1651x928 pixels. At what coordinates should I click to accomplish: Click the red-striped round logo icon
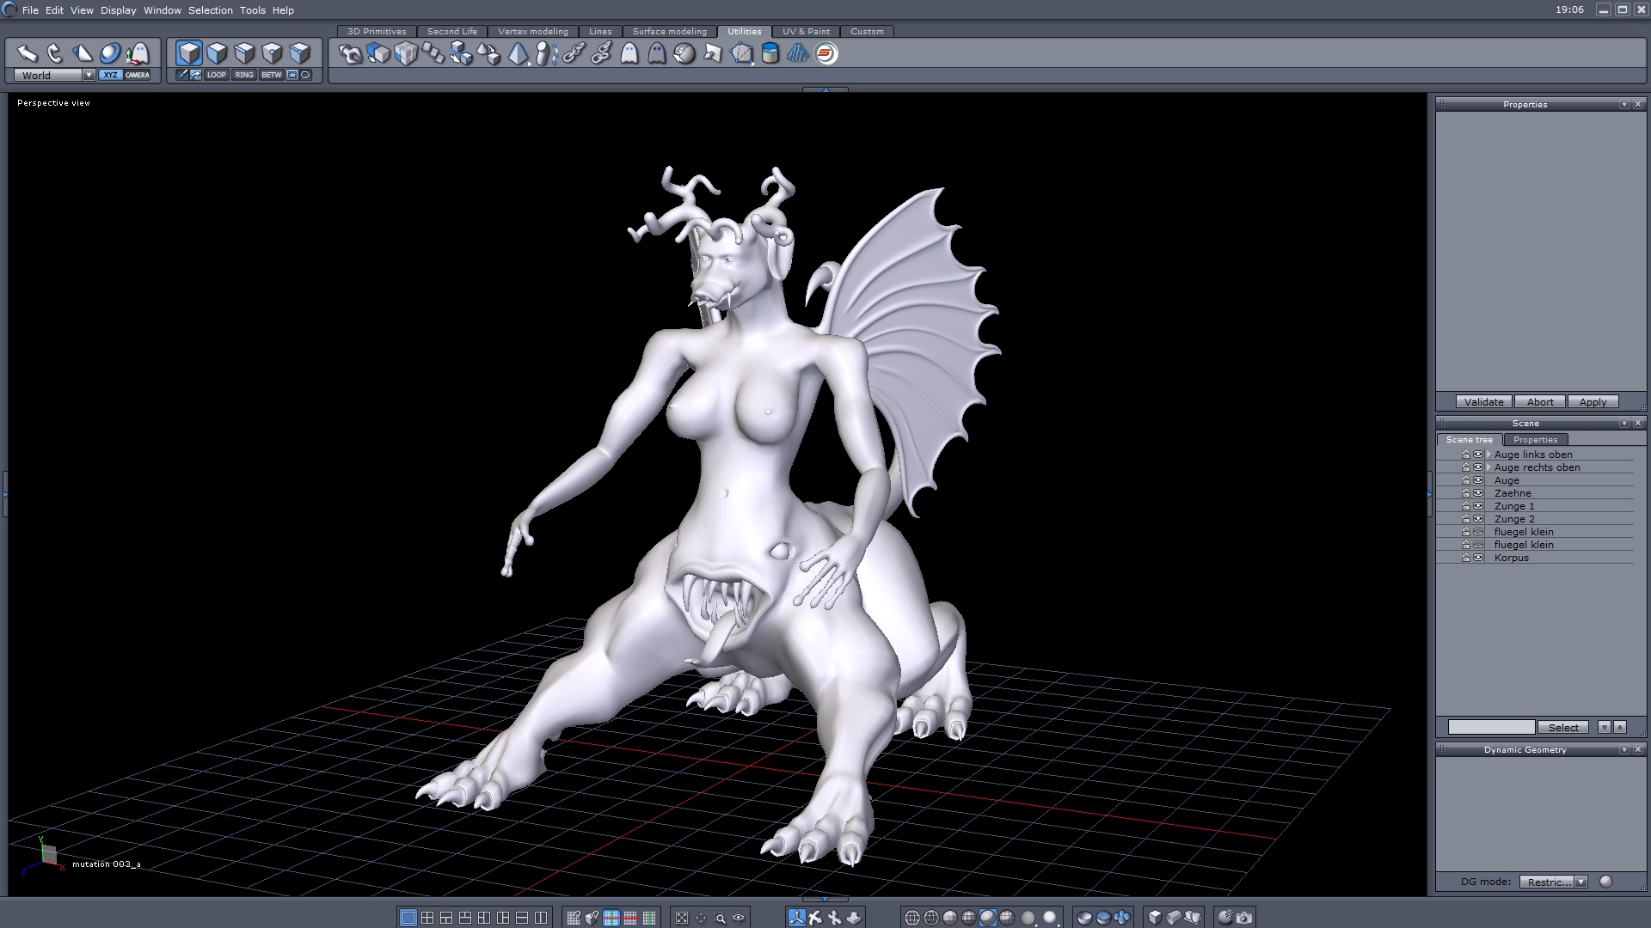(825, 54)
